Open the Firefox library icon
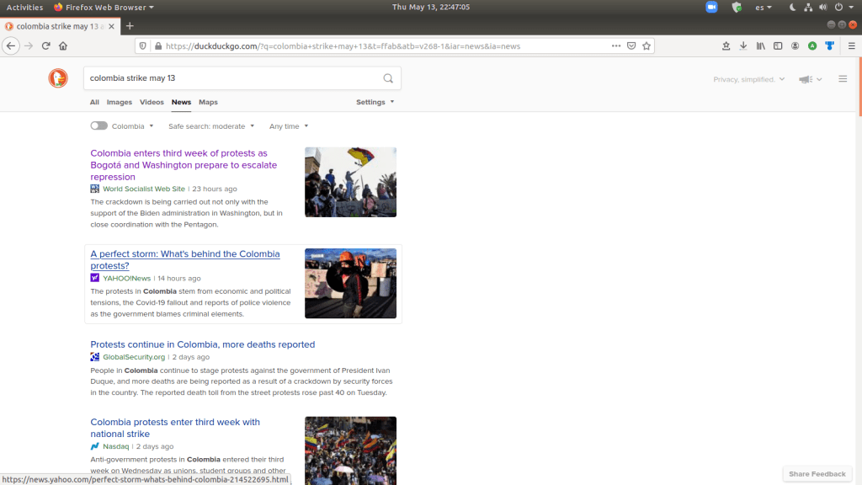 coord(760,45)
